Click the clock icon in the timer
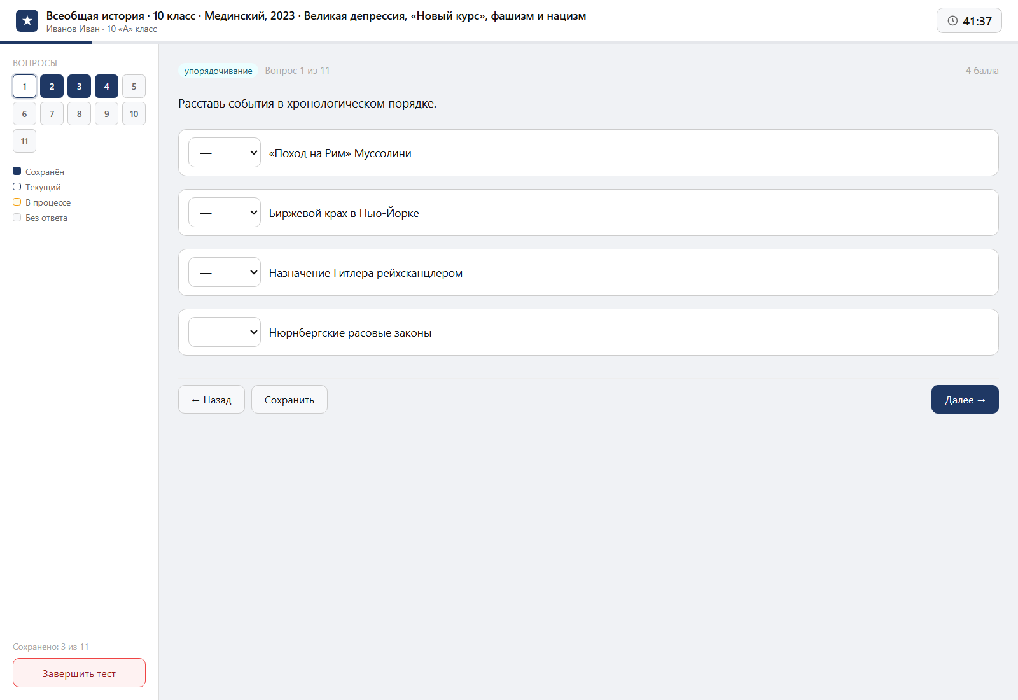The image size is (1018, 700). point(952,21)
